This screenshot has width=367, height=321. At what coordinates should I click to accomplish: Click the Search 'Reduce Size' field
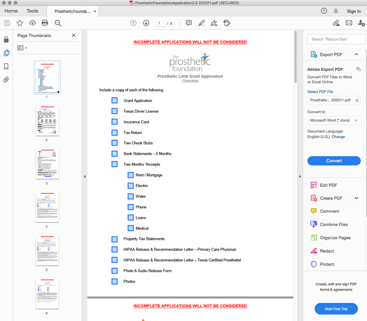[x=336, y=39]
